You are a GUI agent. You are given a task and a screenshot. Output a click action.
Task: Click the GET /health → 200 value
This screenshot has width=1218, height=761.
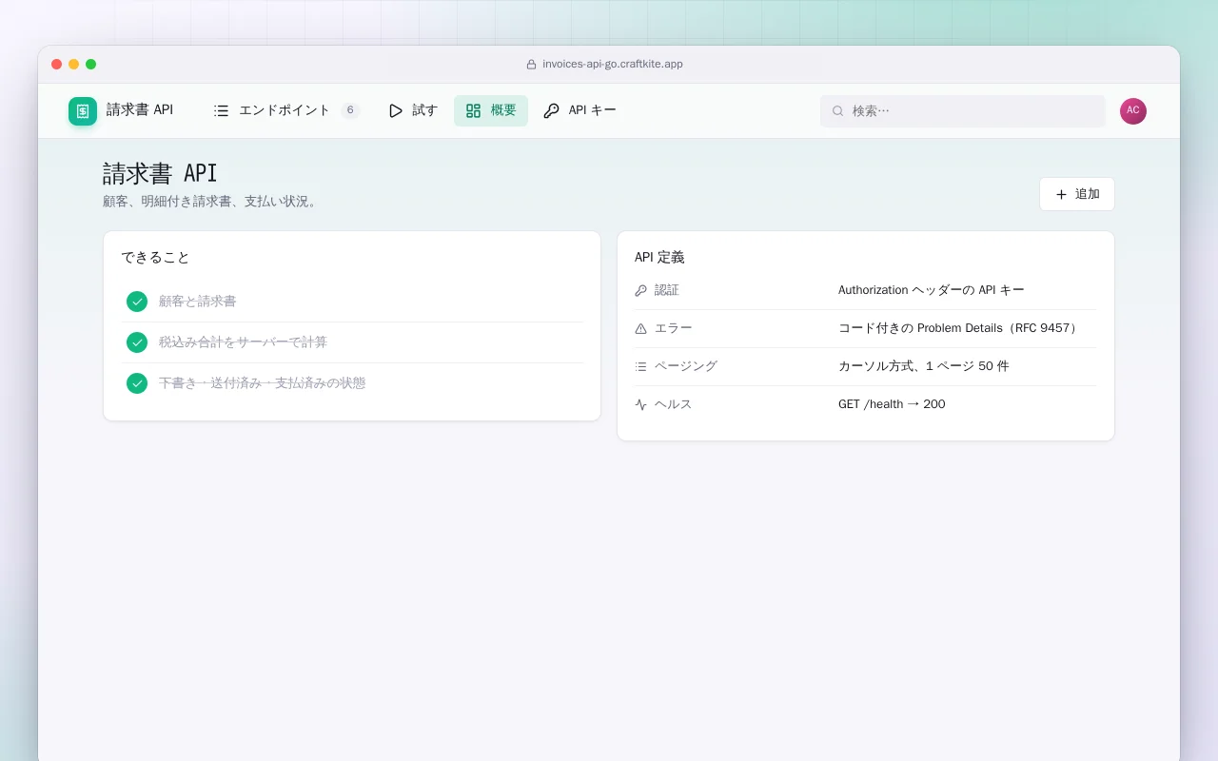point(892,404)
